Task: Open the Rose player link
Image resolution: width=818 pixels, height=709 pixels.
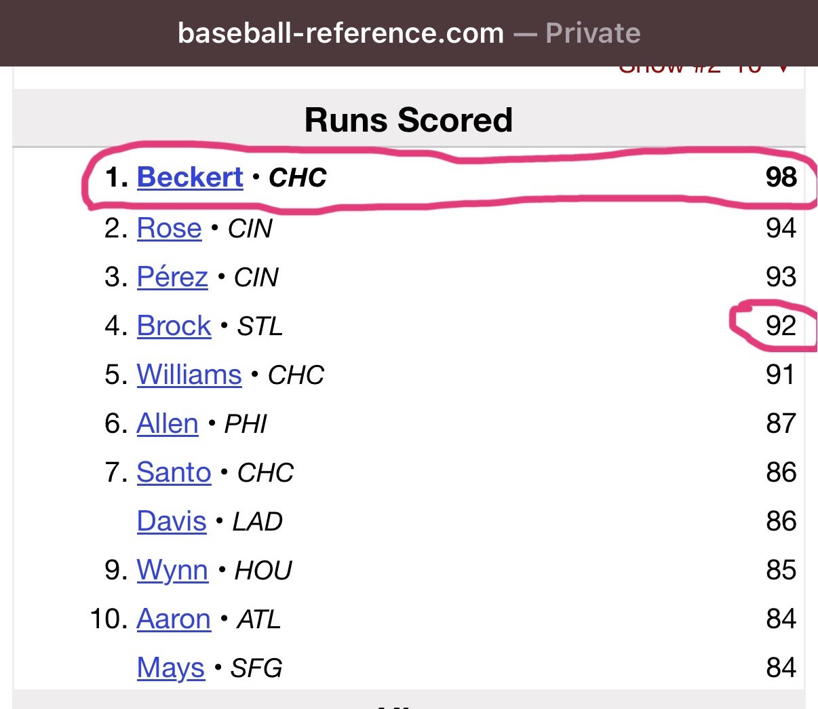Action: [169, 229]
